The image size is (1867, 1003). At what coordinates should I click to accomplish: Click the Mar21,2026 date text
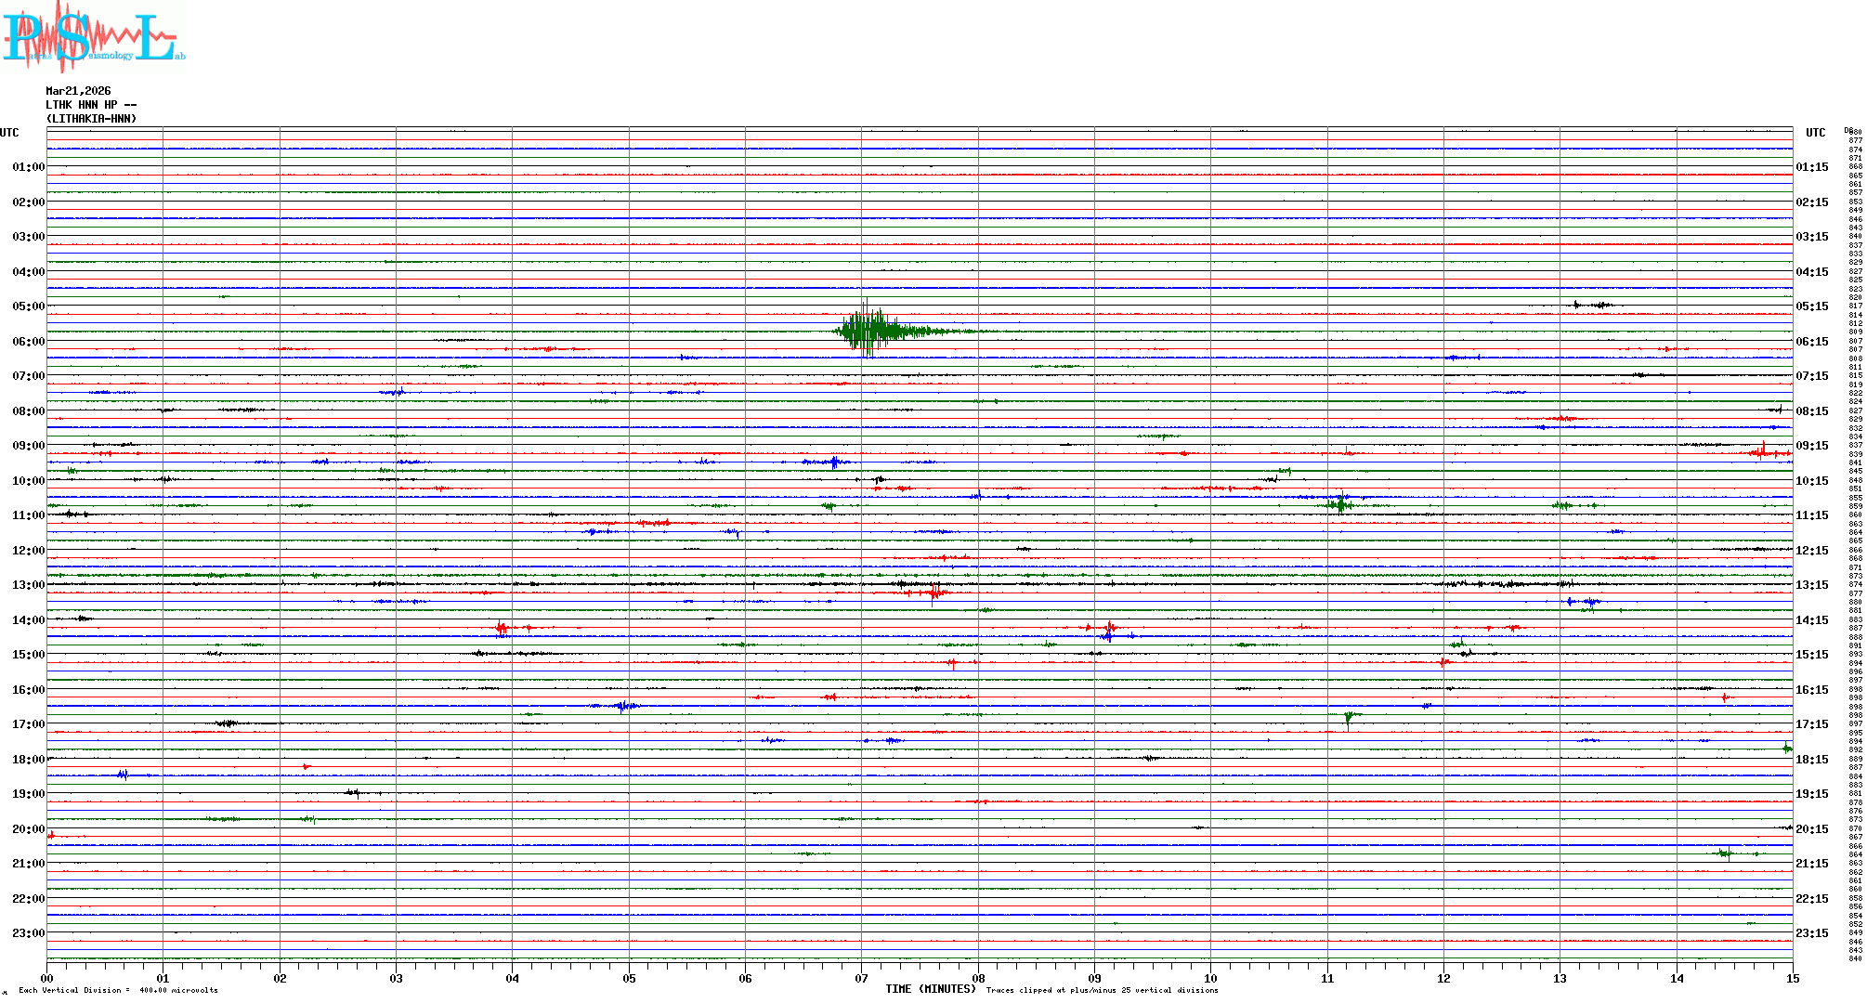tap(78, 91)
